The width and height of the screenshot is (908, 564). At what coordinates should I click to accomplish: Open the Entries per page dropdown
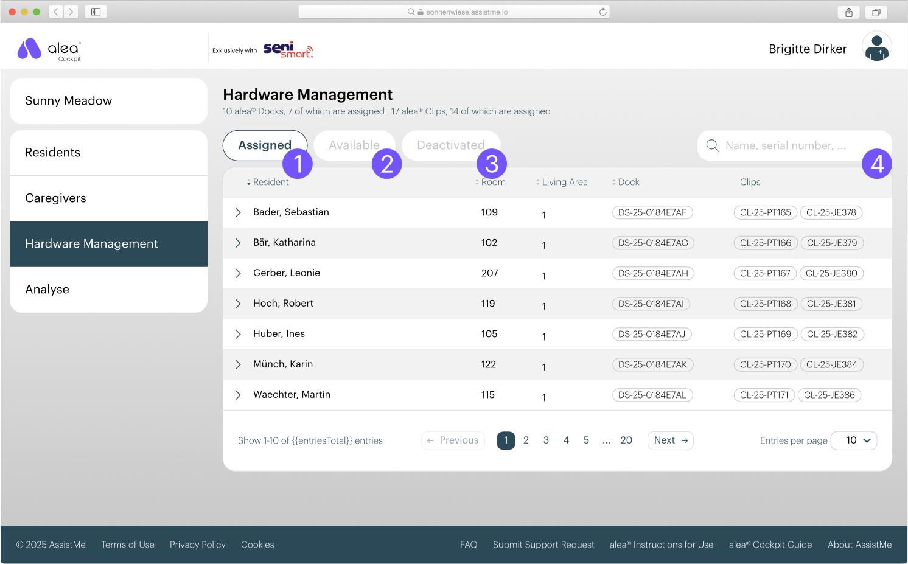[854, 440]
